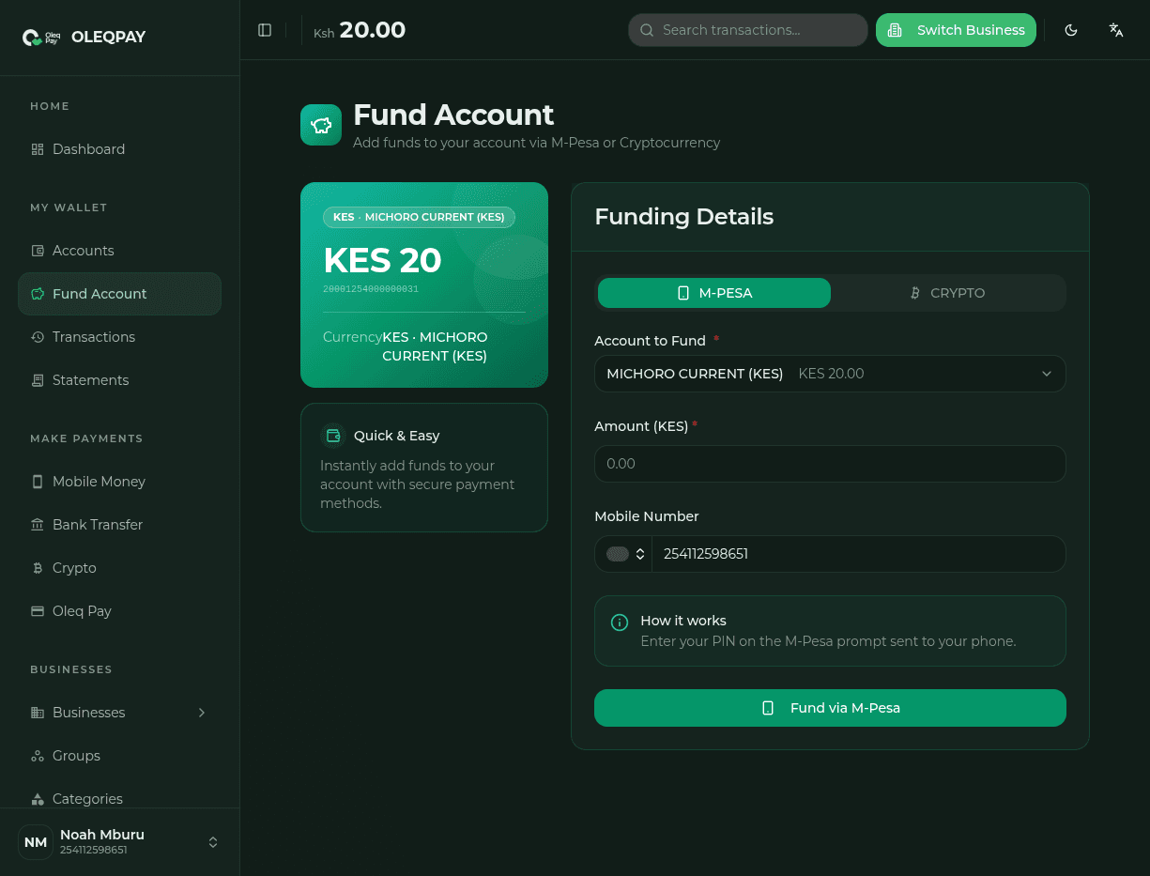Viewport: 1150px width, 876px height.
Task: Click the Quick & Easy wallet icon
Action: pyautogui.click(x=333, y=436)
